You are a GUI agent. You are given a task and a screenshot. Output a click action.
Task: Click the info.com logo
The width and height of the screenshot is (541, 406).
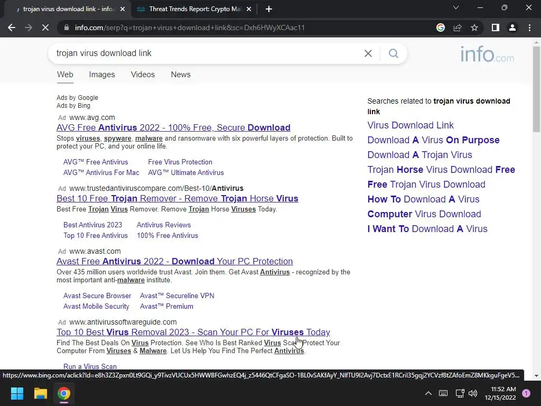pos(487,54)
